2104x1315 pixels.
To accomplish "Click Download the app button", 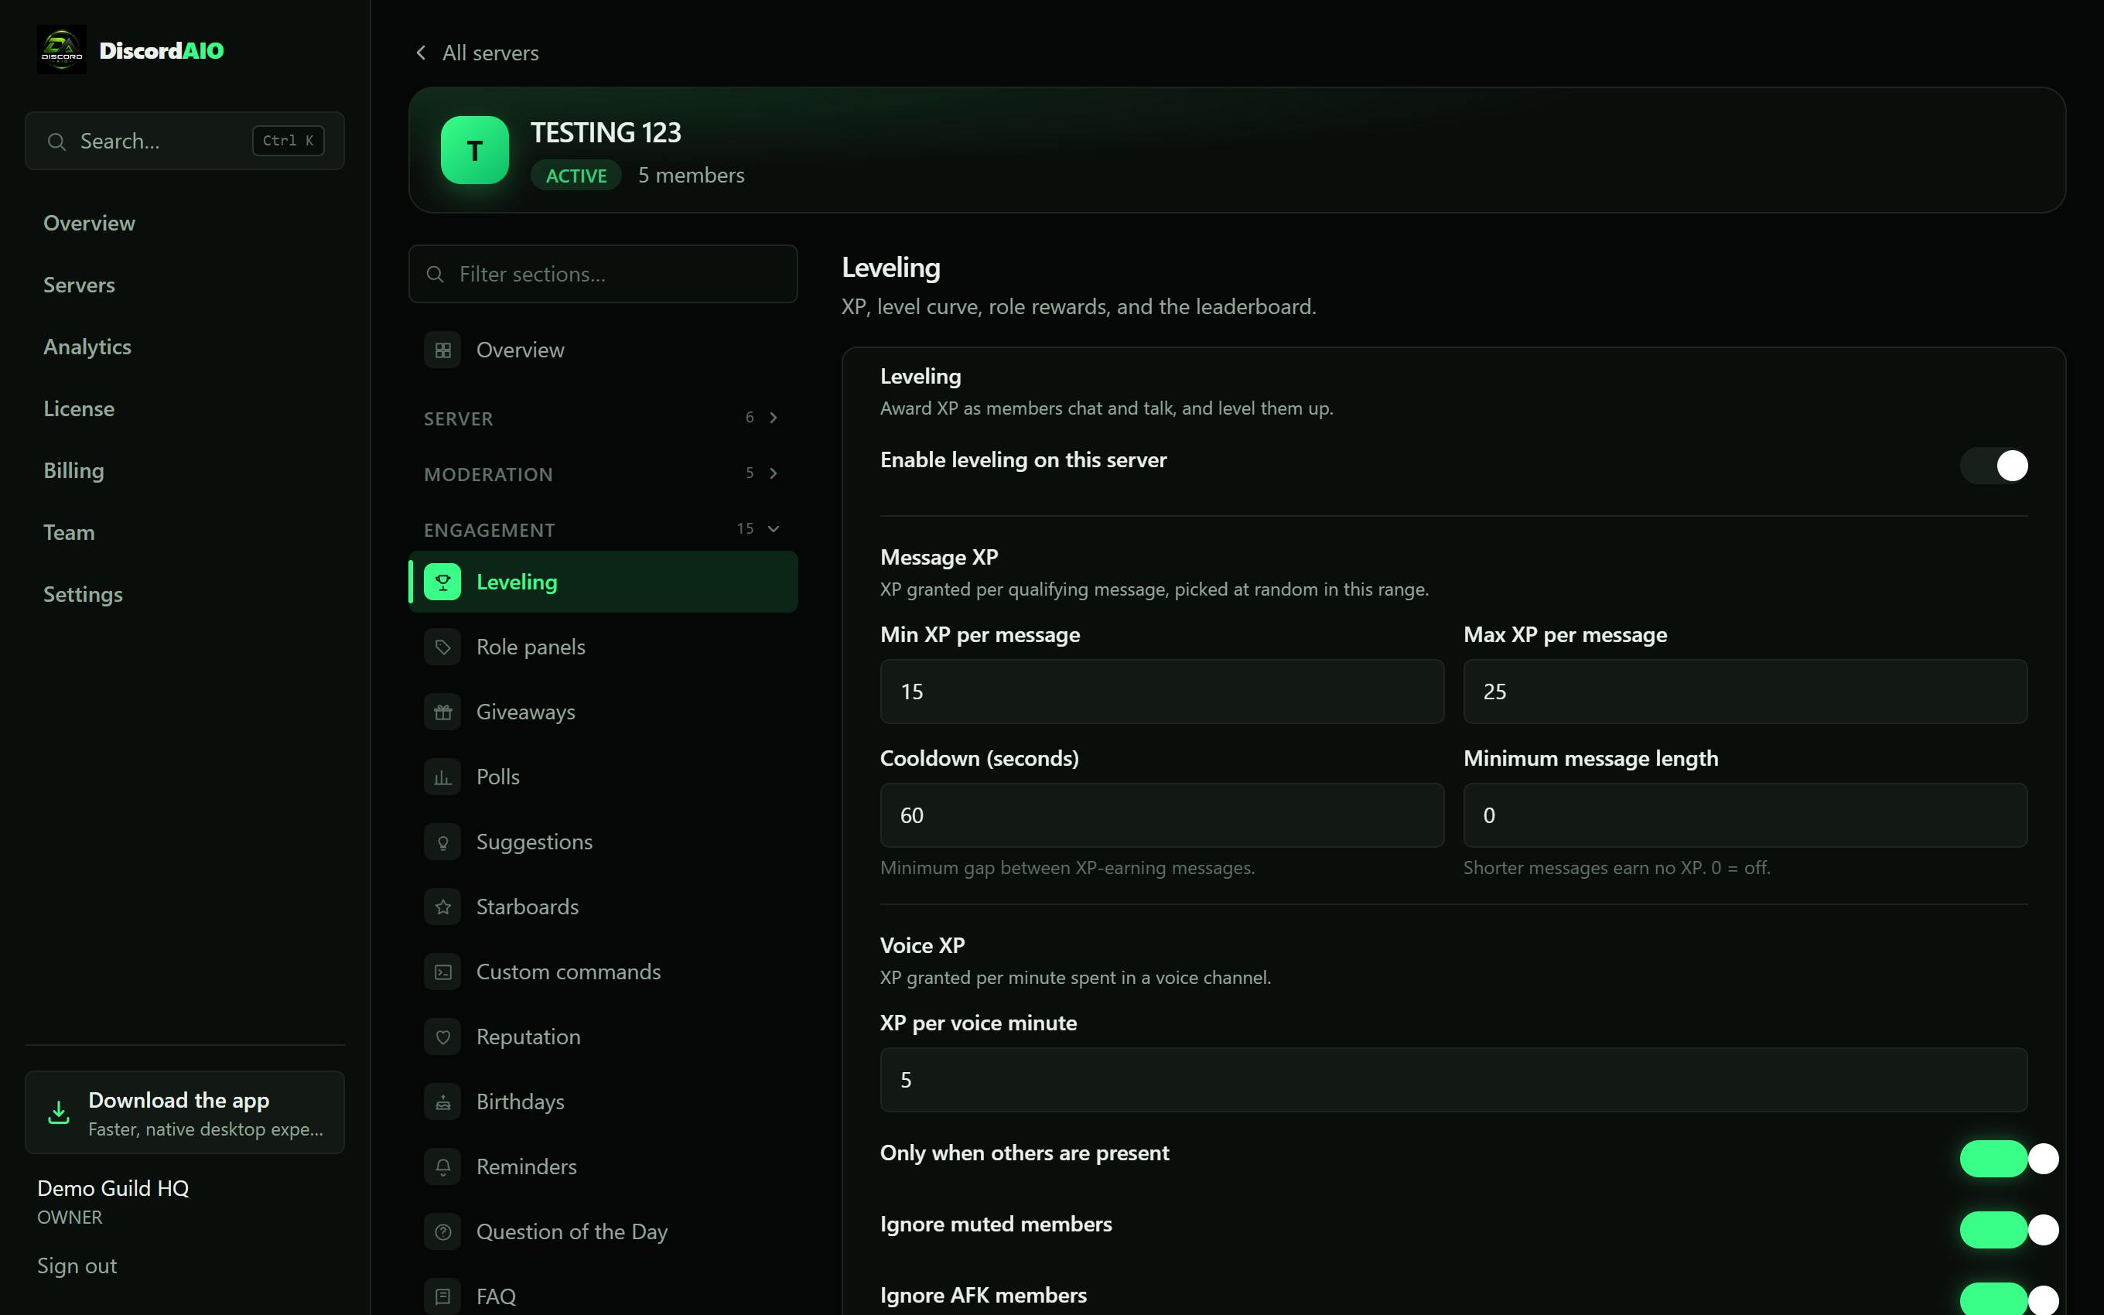I will click(185, 1112).
